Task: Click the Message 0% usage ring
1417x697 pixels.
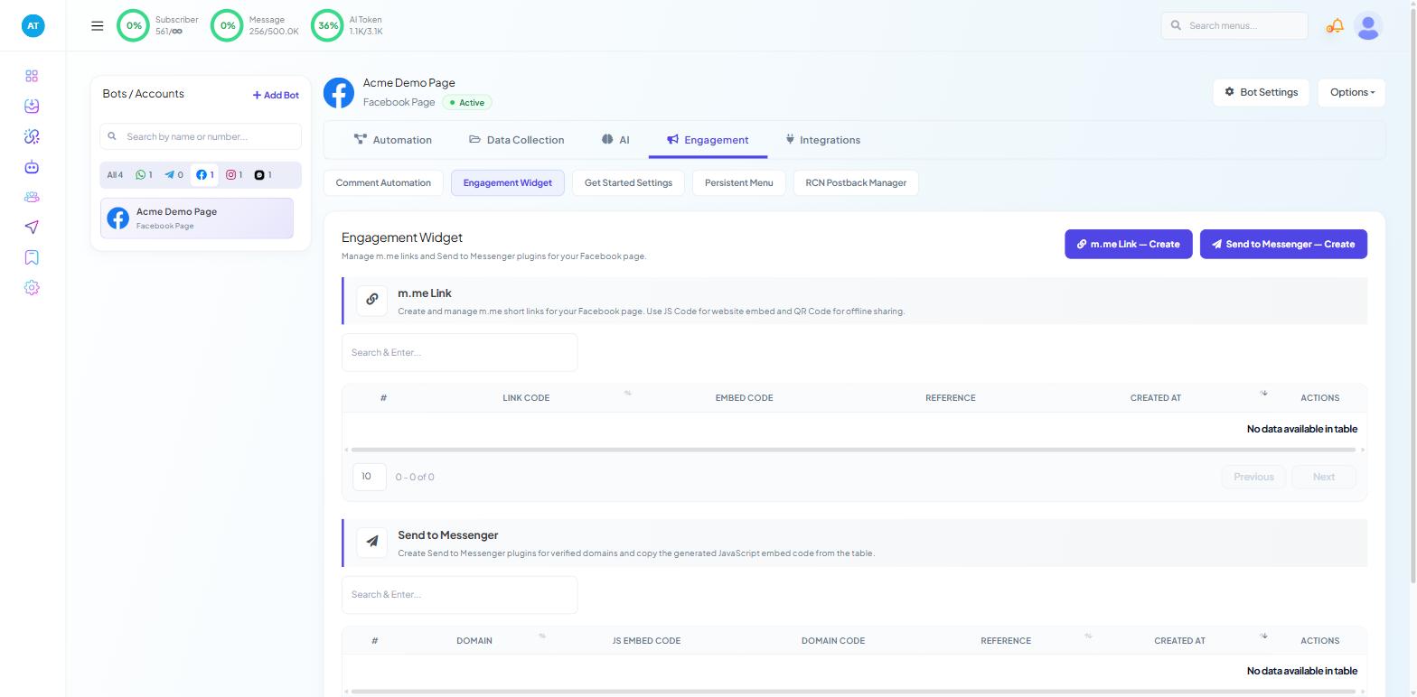Action: pos(228,25)
